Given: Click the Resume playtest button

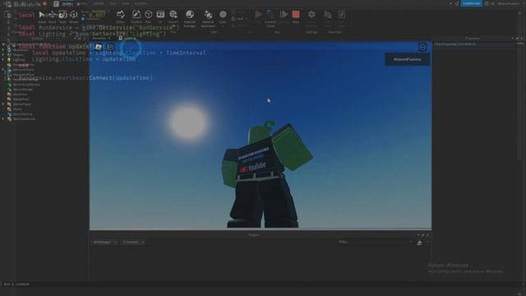Looking at the screenshot, I should coord(284,16).
